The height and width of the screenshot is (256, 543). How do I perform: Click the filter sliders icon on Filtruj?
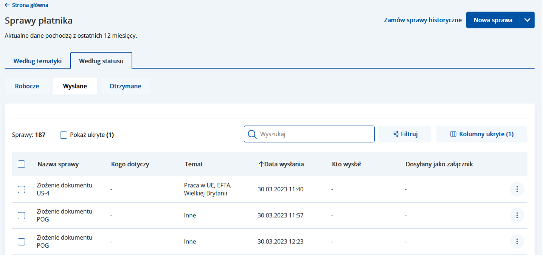point(396,134)
